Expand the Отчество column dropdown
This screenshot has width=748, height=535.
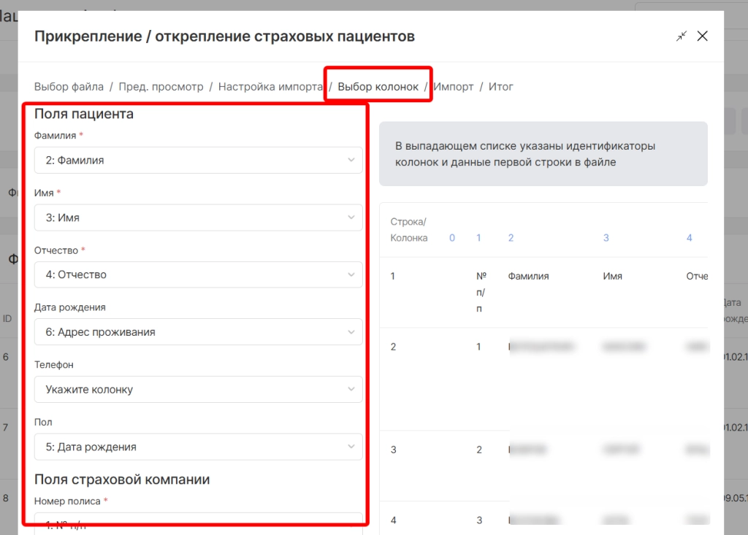coord(198,275)
